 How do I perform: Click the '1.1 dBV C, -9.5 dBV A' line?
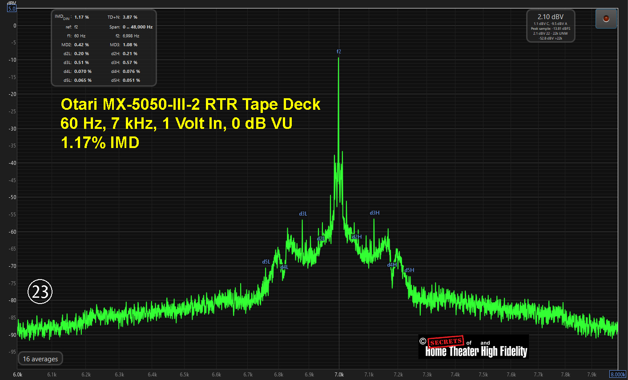(x=551, y=24)
